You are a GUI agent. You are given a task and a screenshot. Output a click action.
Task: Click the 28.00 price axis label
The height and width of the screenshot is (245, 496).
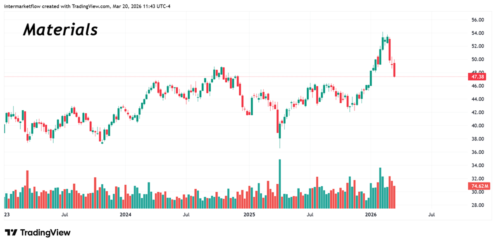point(478,205)
